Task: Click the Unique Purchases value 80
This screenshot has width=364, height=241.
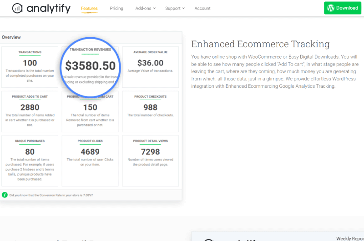Action: pyautogui.click(x=30, y=152)
